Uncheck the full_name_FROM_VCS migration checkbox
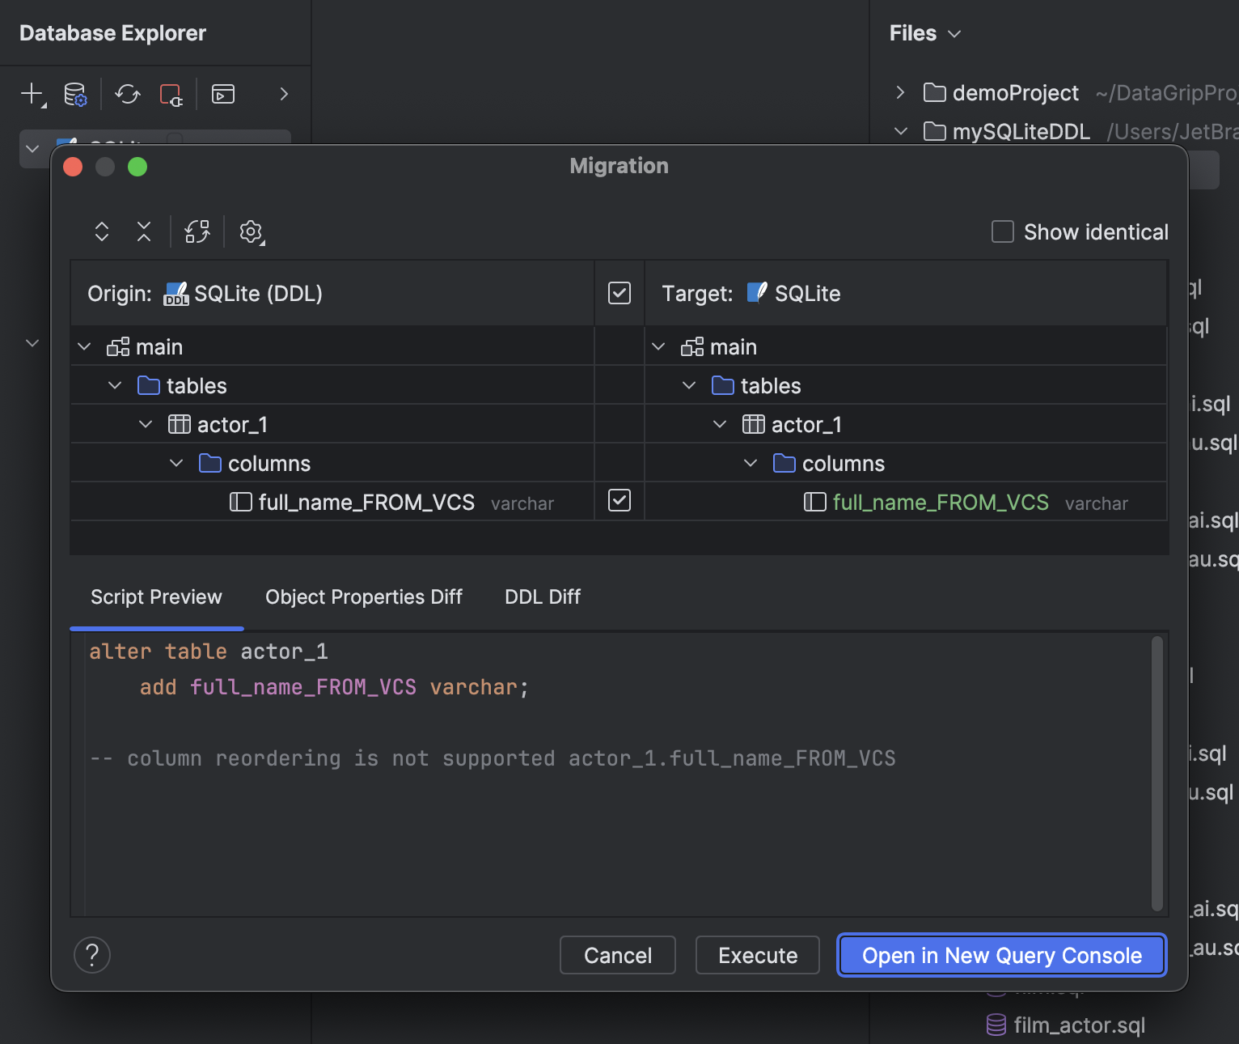 [x=619, y=501]
